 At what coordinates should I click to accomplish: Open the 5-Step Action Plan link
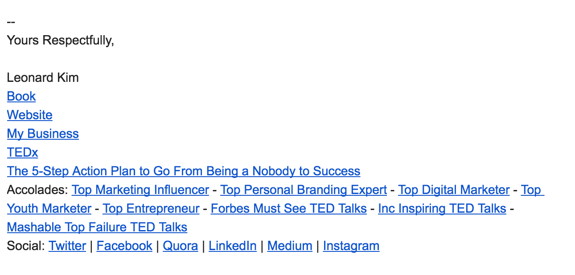(x=184, y=171)
